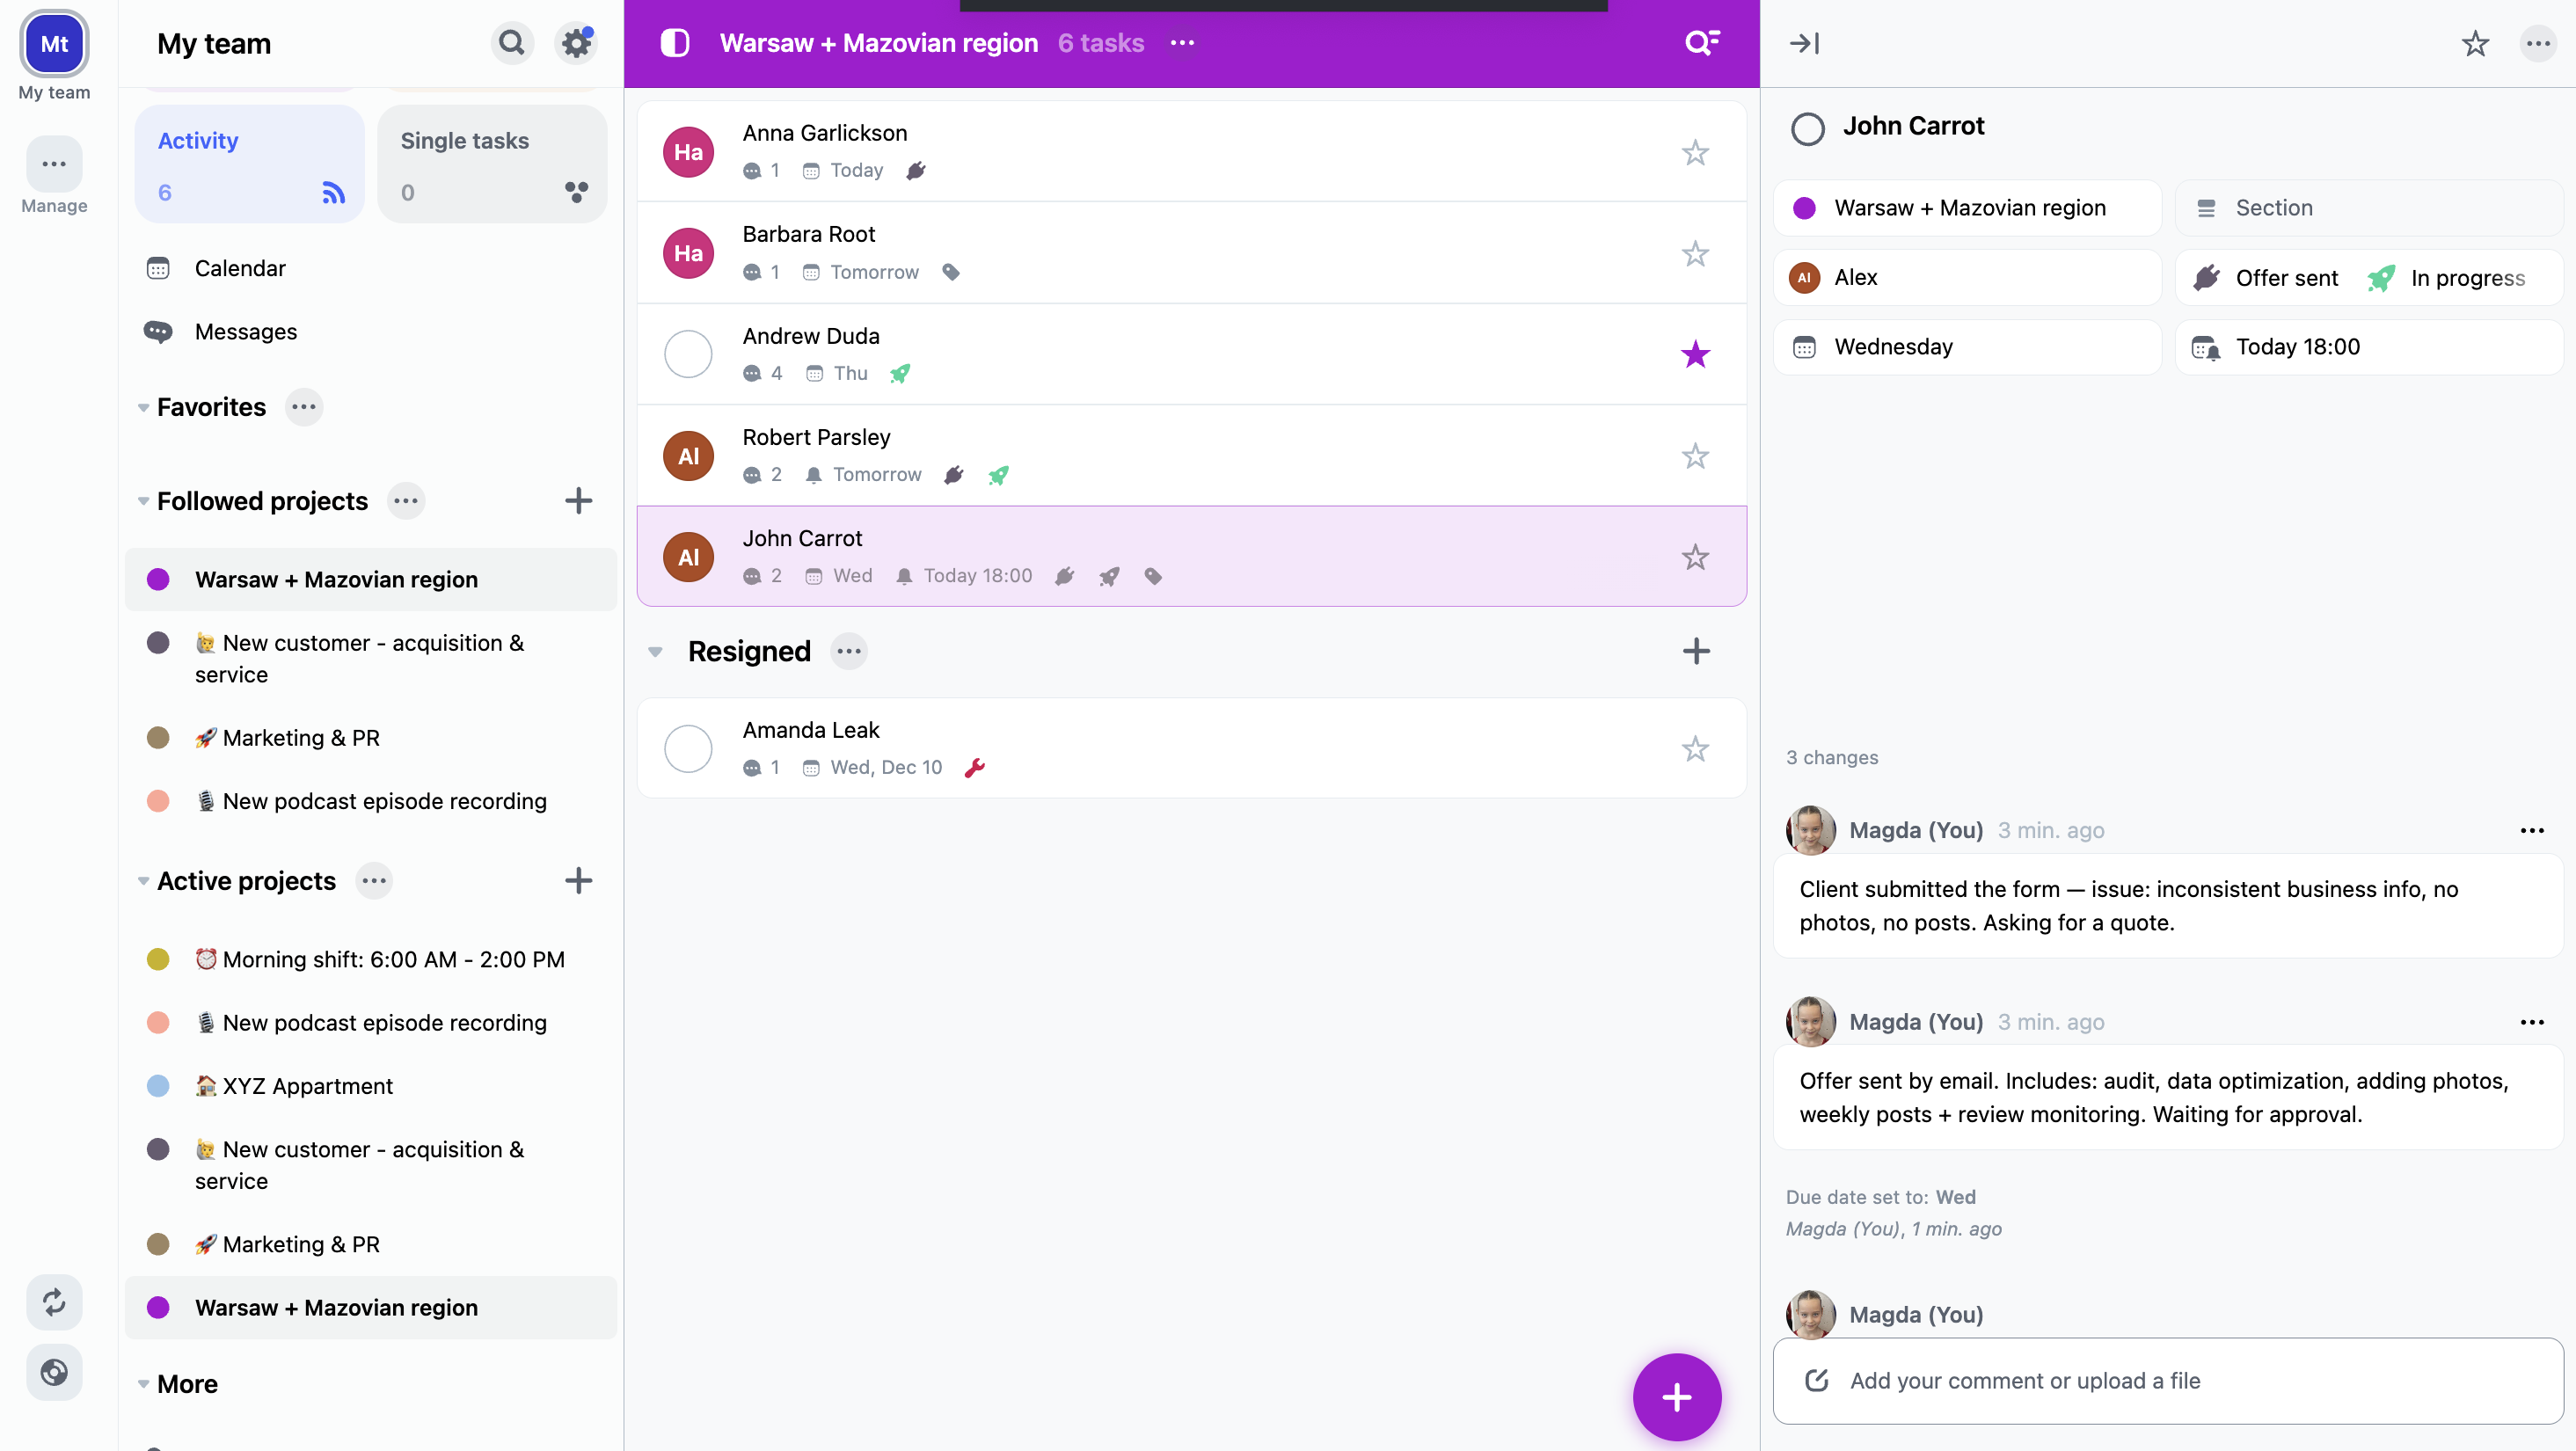Complete John Carrot task in detail panel
Image resolution: width=2576 pixels, height=1451 pixels.
pyautogui.click(x=1807, y=128)
